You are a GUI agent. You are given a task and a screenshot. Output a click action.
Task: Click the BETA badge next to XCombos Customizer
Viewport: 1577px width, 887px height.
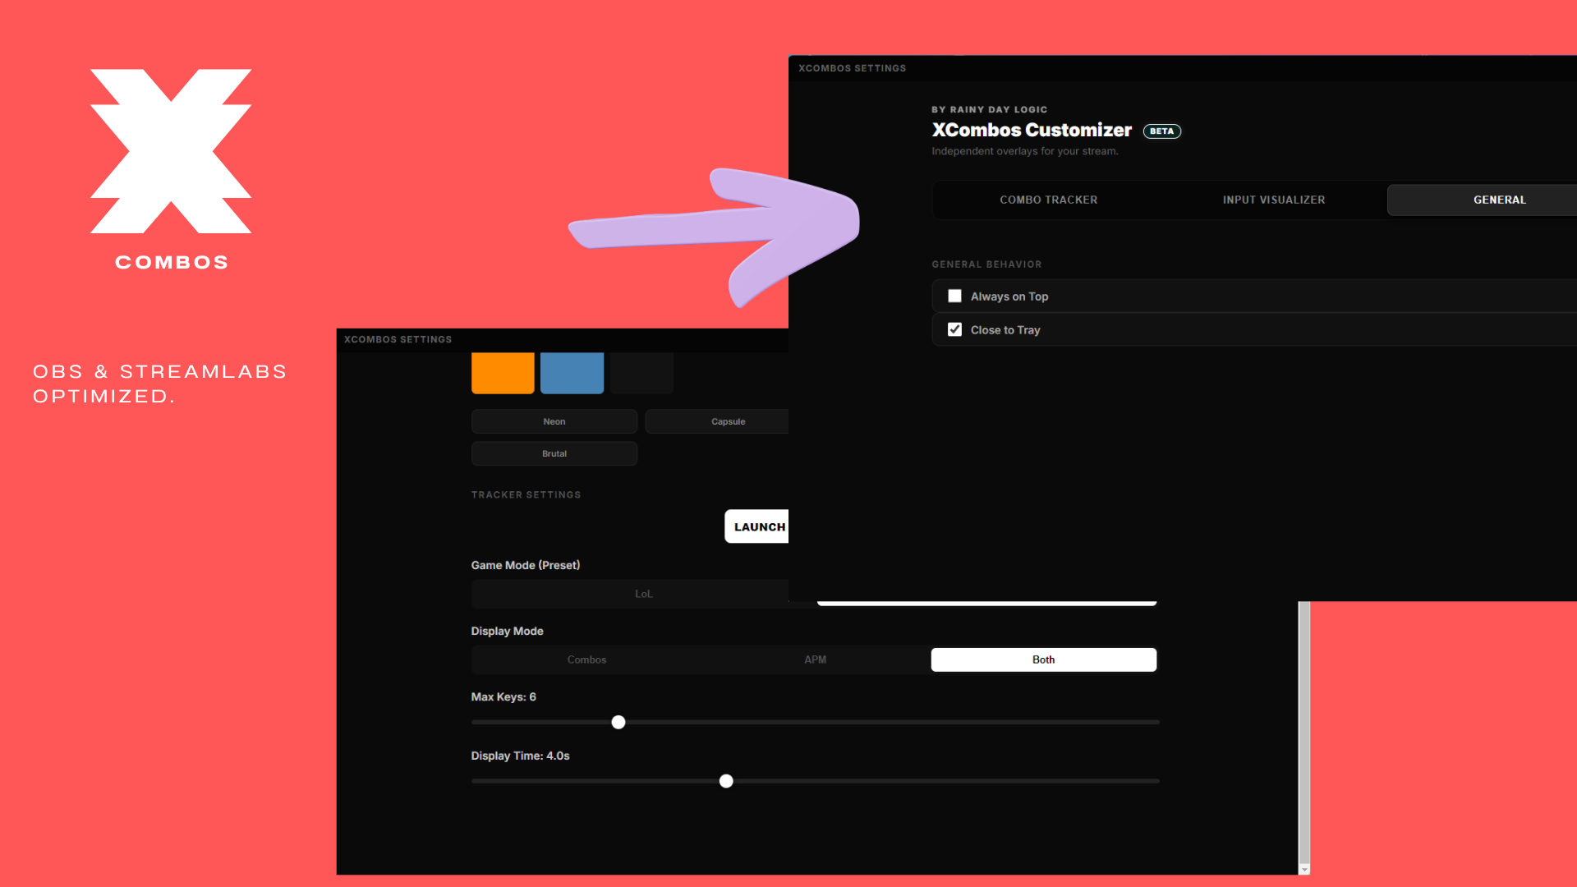pyautogui.click(x=1162, y=131)
